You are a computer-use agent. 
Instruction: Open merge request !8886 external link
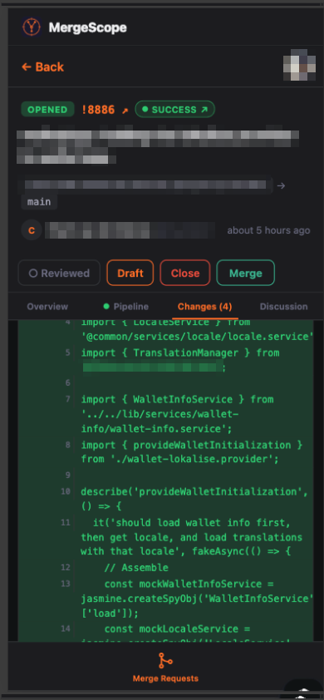(x=105, y=110)
